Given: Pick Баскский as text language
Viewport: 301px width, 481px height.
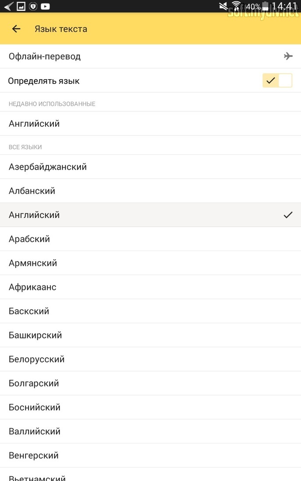Looking at the screenshot, I should point(150,311).
